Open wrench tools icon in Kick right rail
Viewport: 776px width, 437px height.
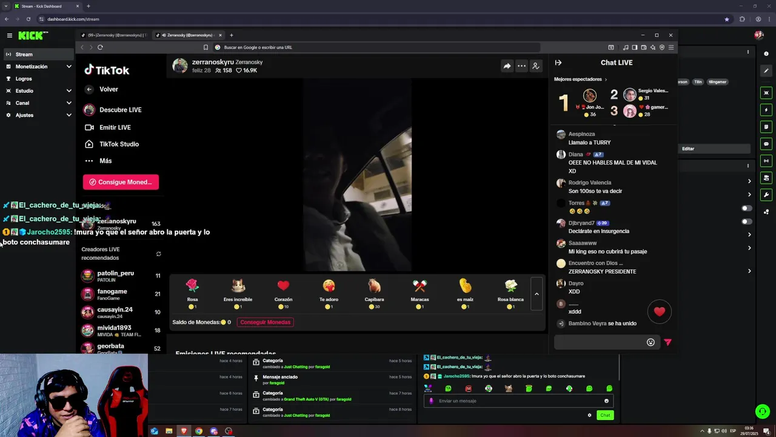[x=766, y=195]
